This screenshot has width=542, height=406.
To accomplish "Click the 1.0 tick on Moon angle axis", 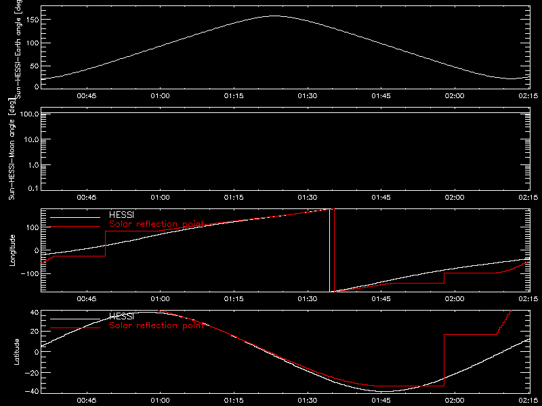I will pyautogui.click(x=33, y=165).
